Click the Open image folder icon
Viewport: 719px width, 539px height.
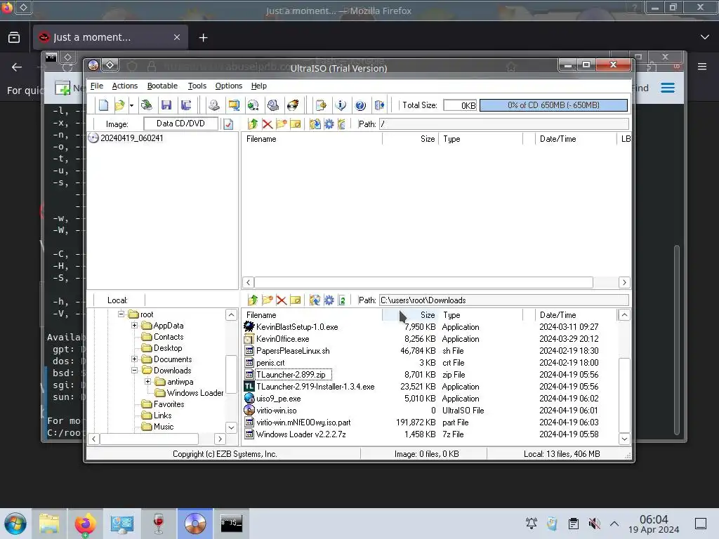click(119, 105)
